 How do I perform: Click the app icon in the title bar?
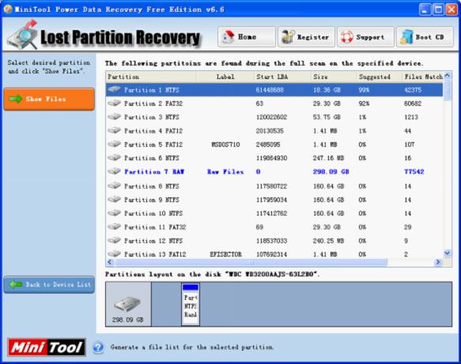click(x=8, y=9)
